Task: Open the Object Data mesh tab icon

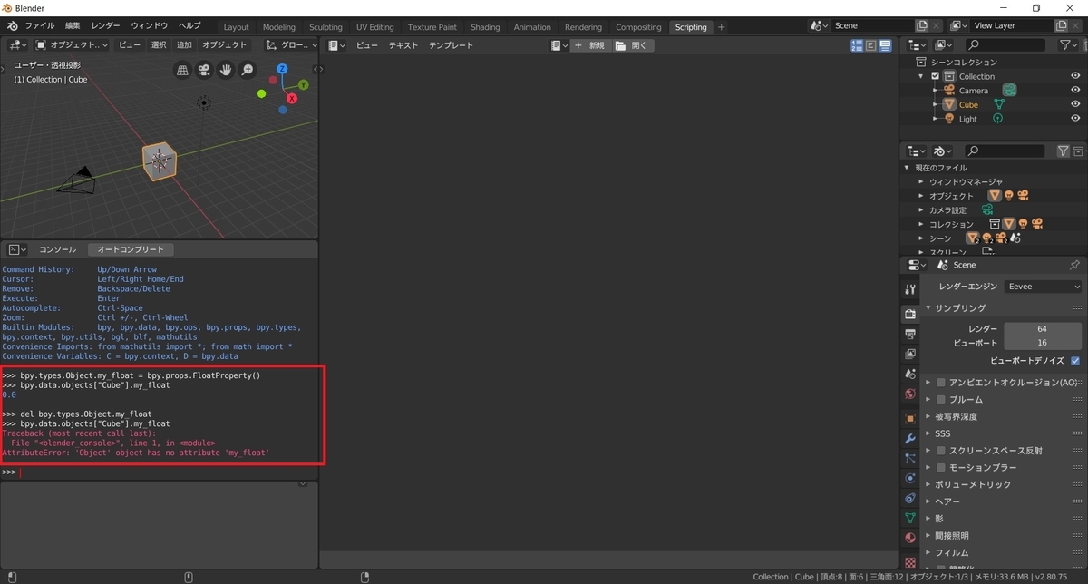Action: pyautogui.click(x=910, y=518)
